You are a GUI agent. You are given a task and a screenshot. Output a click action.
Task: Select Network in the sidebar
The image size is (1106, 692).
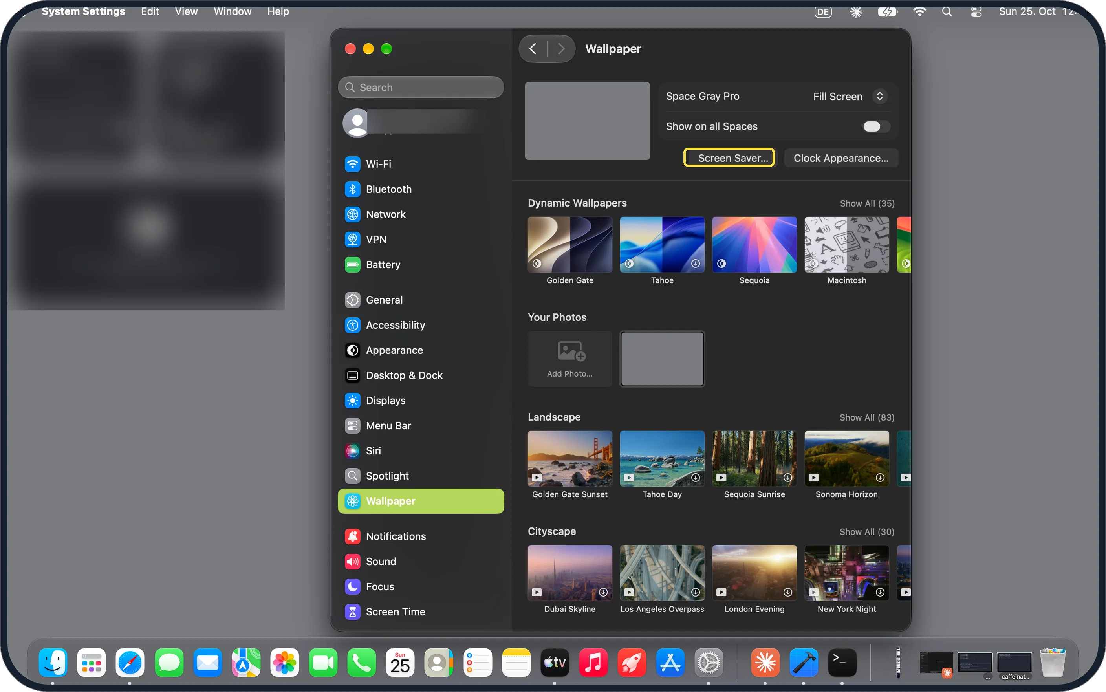[x=421, y=214]
